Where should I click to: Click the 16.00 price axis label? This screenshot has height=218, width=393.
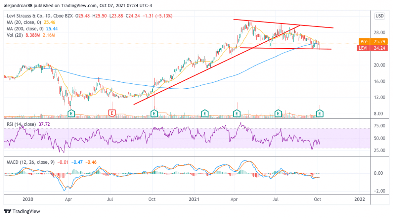tap(380, 81)
